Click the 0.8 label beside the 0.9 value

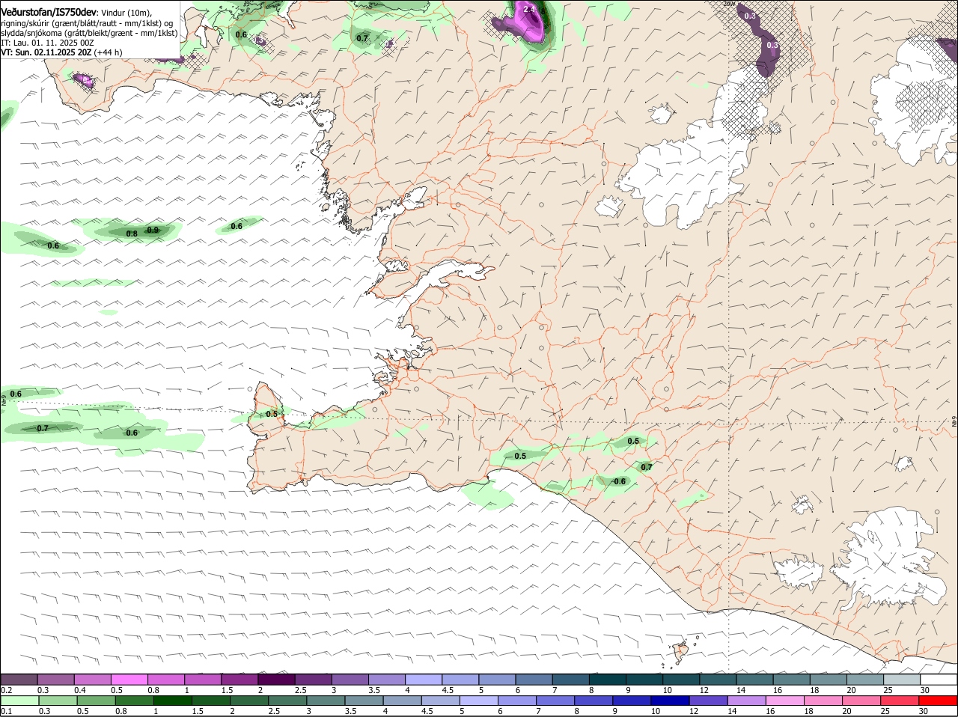tap(132, 234)
